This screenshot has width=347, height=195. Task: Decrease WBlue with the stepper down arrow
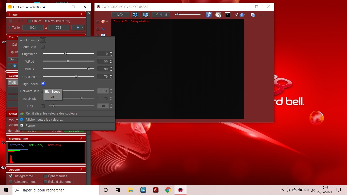pos(111,70)
